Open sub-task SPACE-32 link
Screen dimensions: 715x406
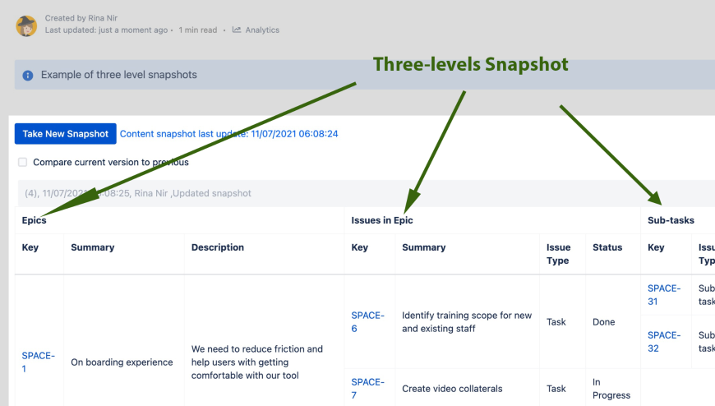coord(664,342)
